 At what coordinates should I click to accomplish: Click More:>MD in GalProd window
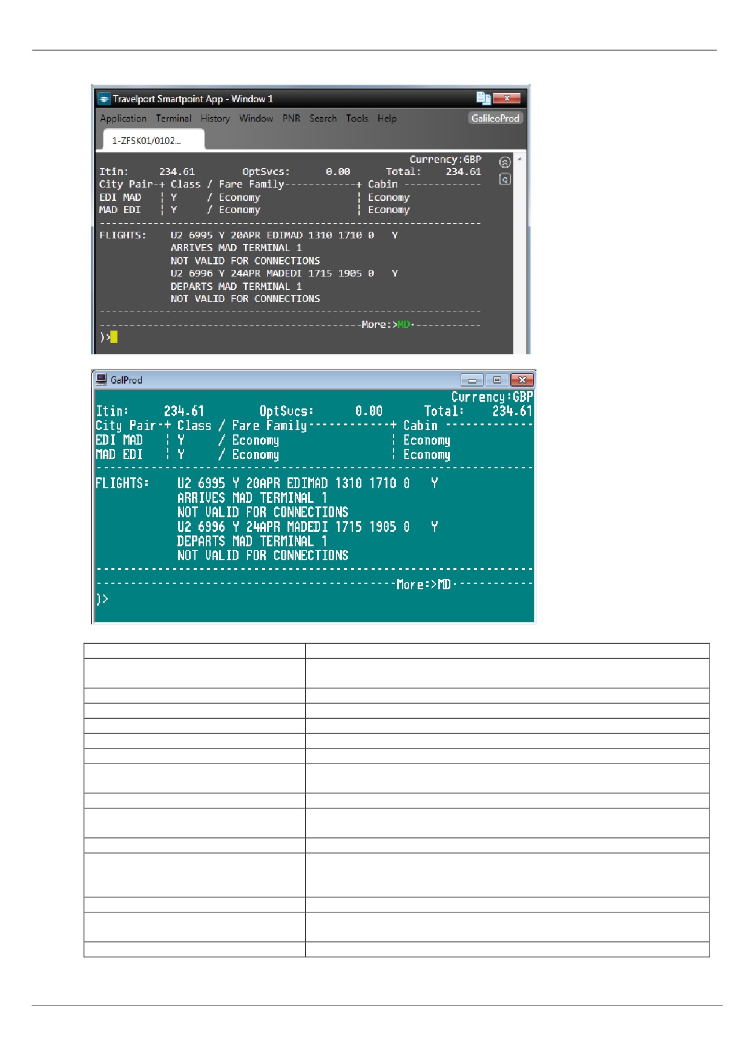tap(424, 584)
